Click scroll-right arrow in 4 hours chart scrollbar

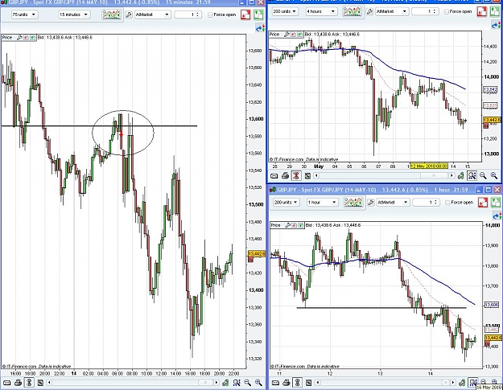451,175
